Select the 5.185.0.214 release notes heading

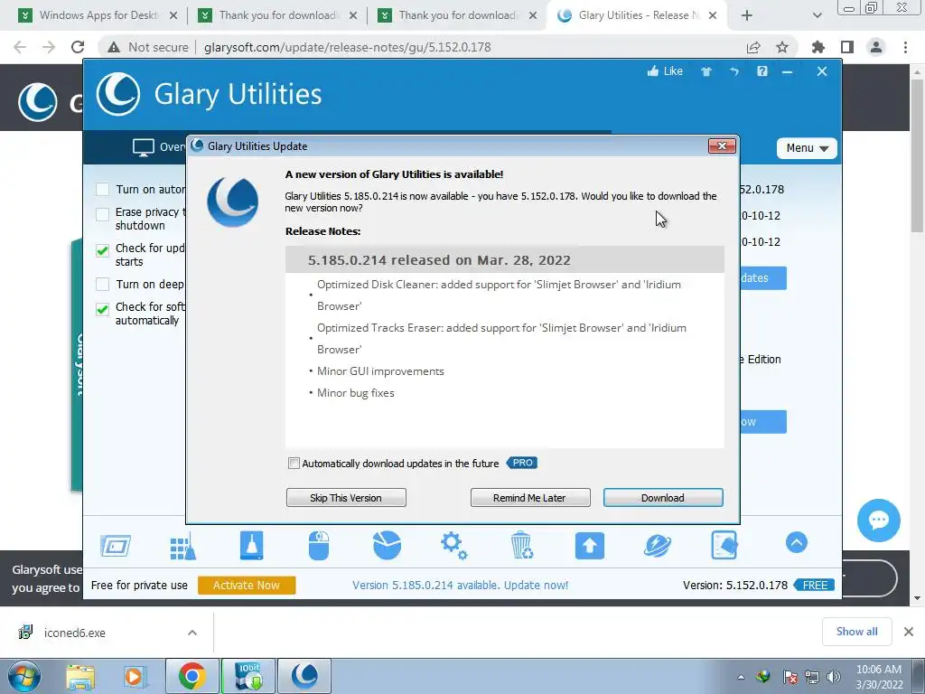coord(439,260)
